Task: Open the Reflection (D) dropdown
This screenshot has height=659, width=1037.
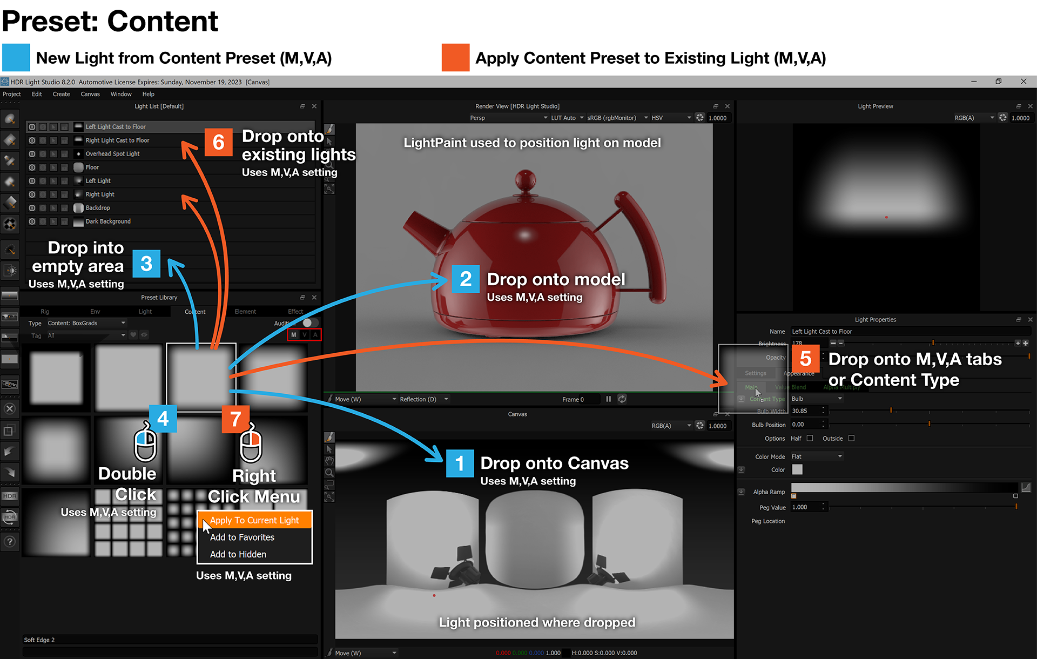Action: (424, 399)
